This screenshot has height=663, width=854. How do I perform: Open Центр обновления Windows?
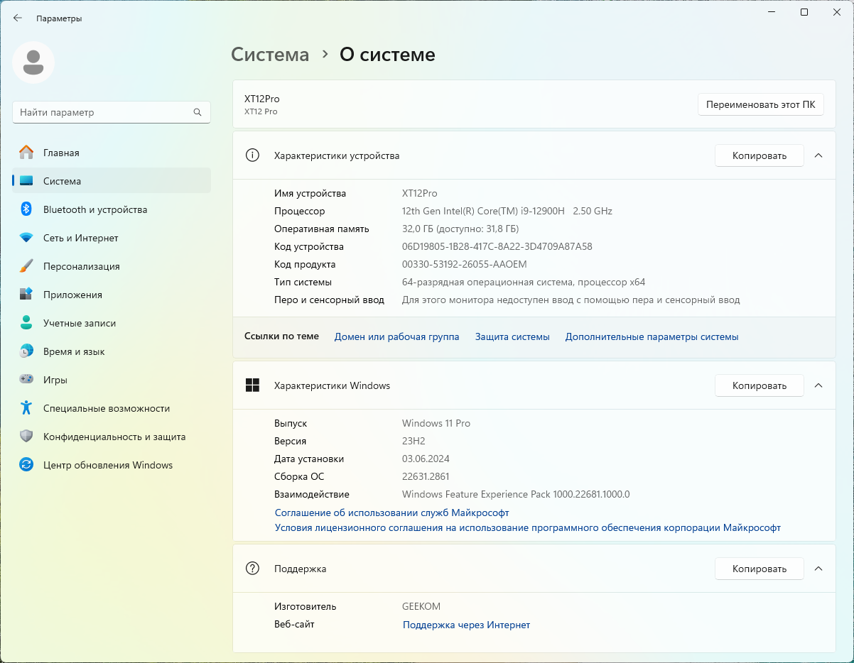[x=112, y=465]
